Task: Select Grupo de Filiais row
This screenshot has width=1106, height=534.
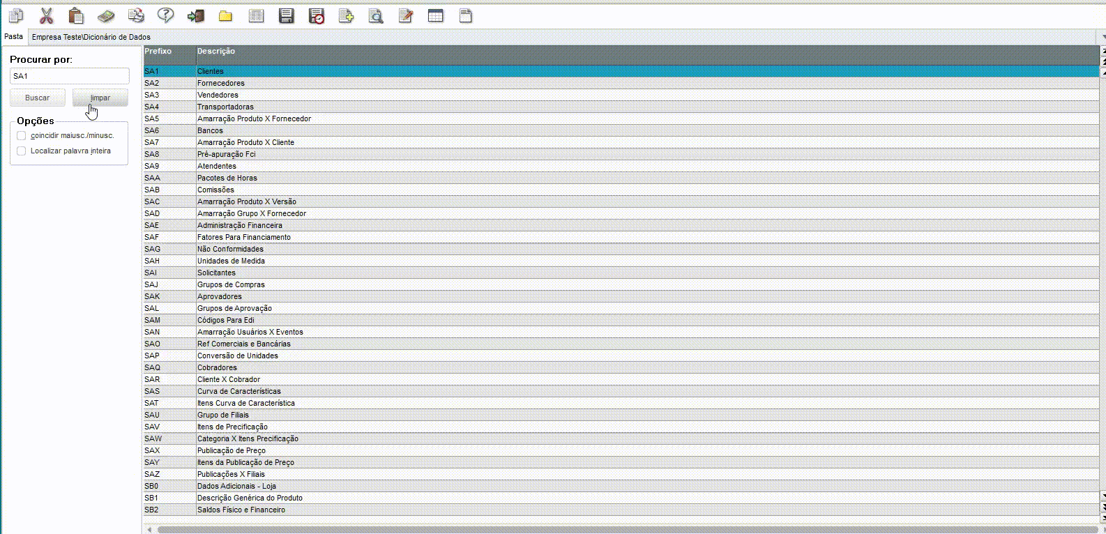Action: (621, 415)
